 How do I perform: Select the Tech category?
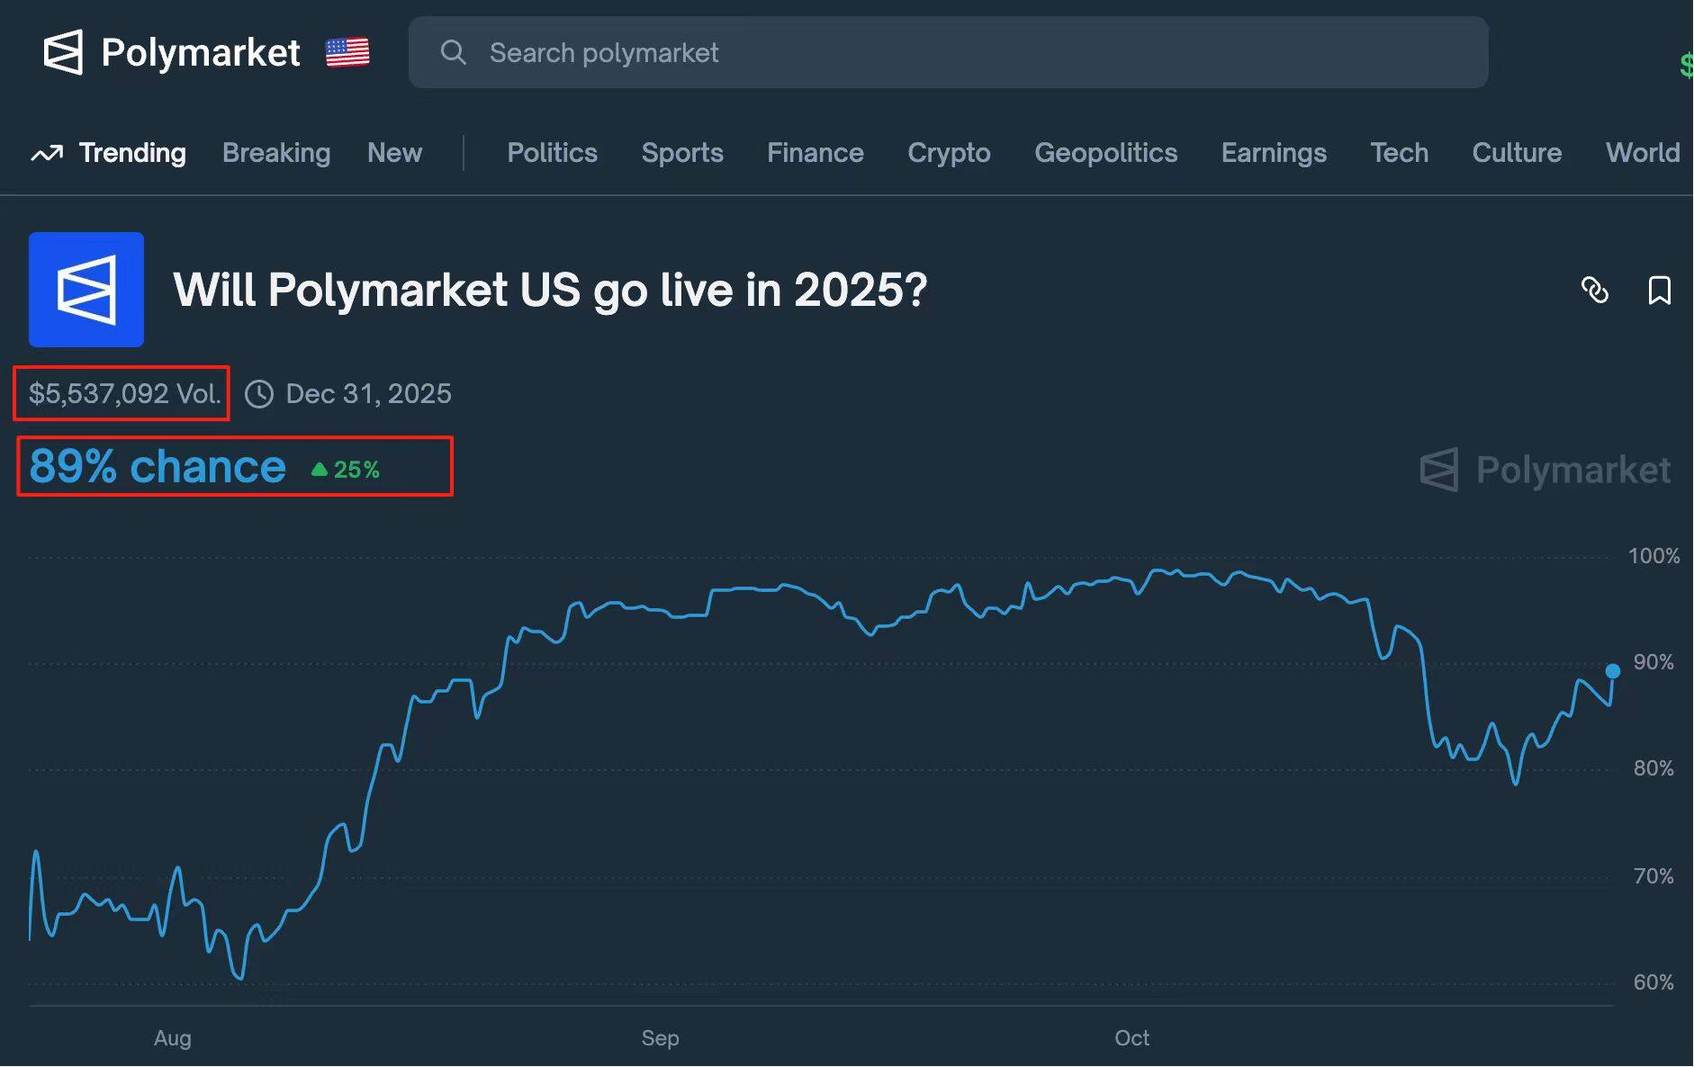[1399, 153]
